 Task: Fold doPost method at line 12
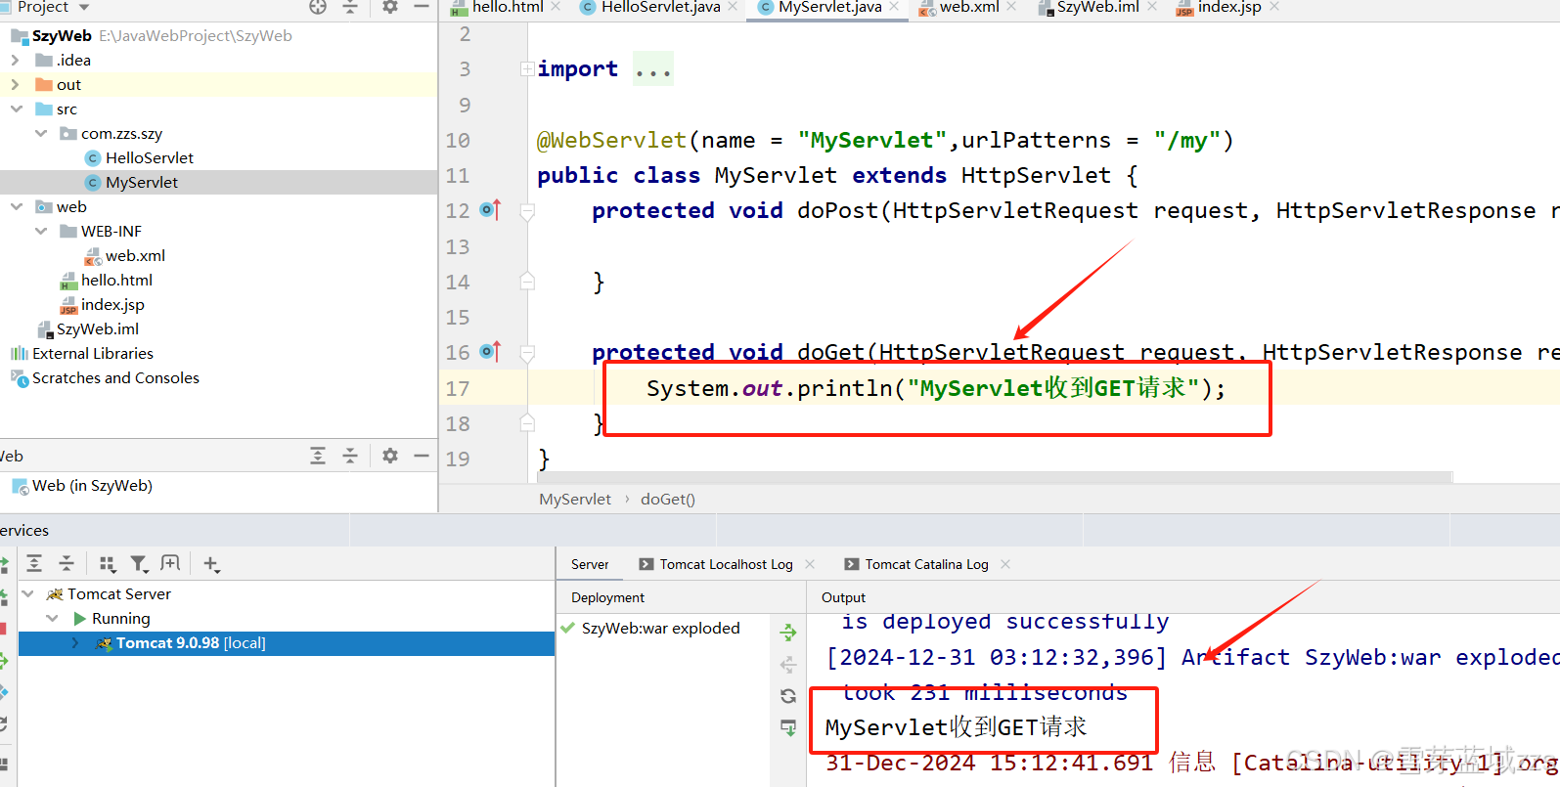click(527, 211)
